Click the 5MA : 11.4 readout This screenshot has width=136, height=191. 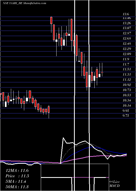(x=16, y=181)
